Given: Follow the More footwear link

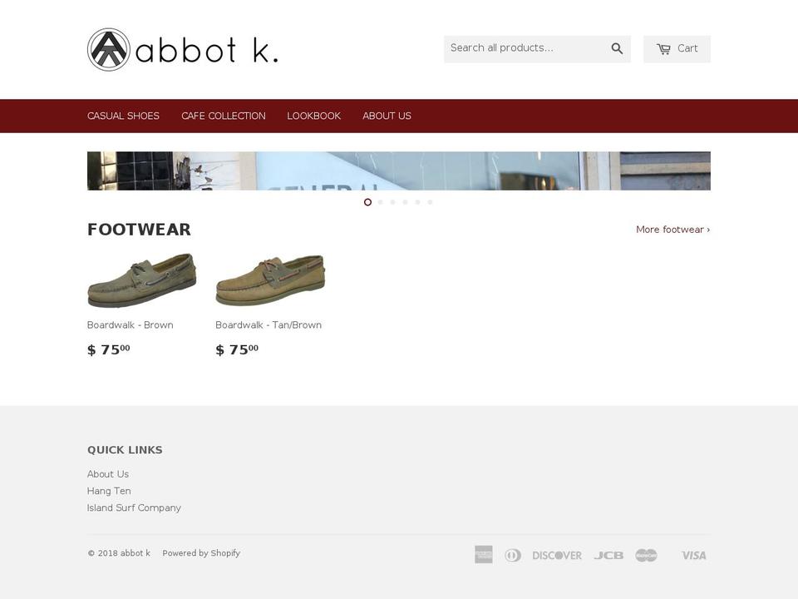Looking at the screenshot, I should pyautogui.click(x=672, y=229).
